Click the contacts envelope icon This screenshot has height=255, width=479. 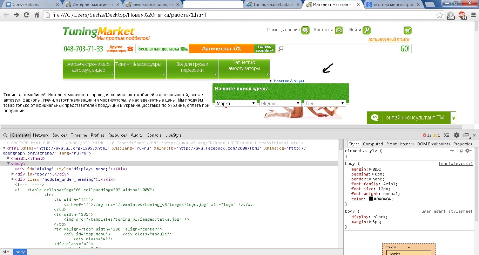coord(339,30)
